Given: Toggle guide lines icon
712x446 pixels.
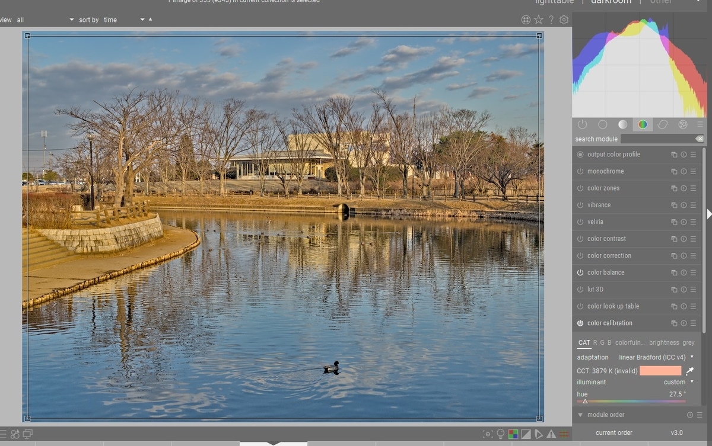Looking at the screenshot, I should 564,434.
